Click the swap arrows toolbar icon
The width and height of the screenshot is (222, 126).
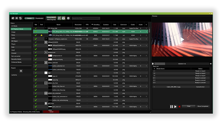pos(17,18)
